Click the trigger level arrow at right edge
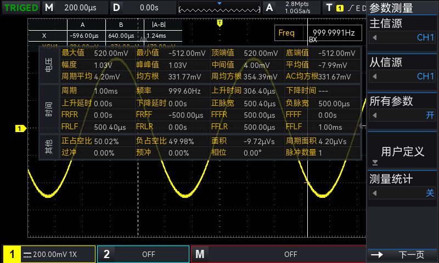The width and height of the screenshot is (439, 263). tap(363, 127)
